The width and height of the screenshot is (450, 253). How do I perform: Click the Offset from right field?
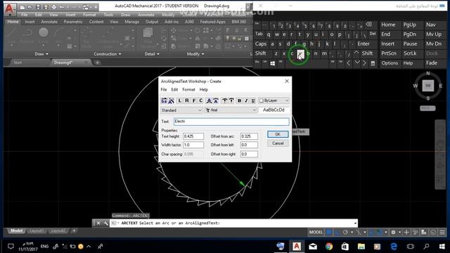pyautogui.click(x=249, y=154)
